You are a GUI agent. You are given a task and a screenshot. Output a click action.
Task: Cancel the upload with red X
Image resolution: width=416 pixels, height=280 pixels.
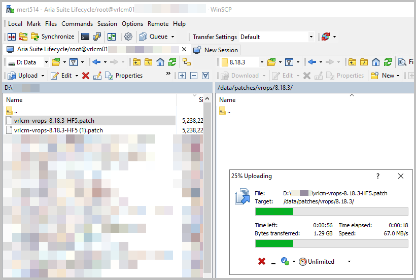[262, 261]
